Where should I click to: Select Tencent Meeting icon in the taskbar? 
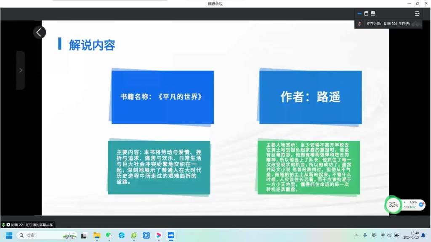tap(171, 235)
